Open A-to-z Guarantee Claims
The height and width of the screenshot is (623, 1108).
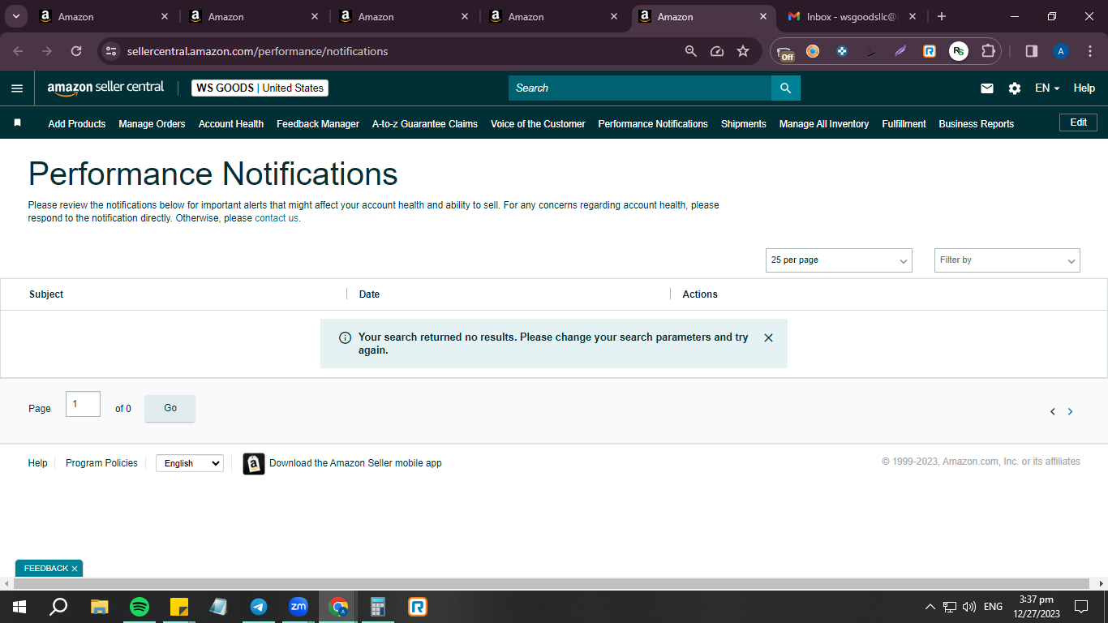pos(425,124)
